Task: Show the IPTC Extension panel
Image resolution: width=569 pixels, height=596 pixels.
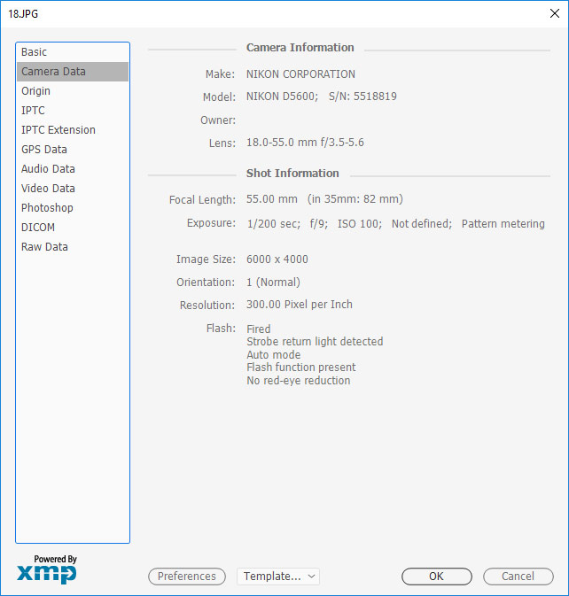Action: tap(58, 130)
